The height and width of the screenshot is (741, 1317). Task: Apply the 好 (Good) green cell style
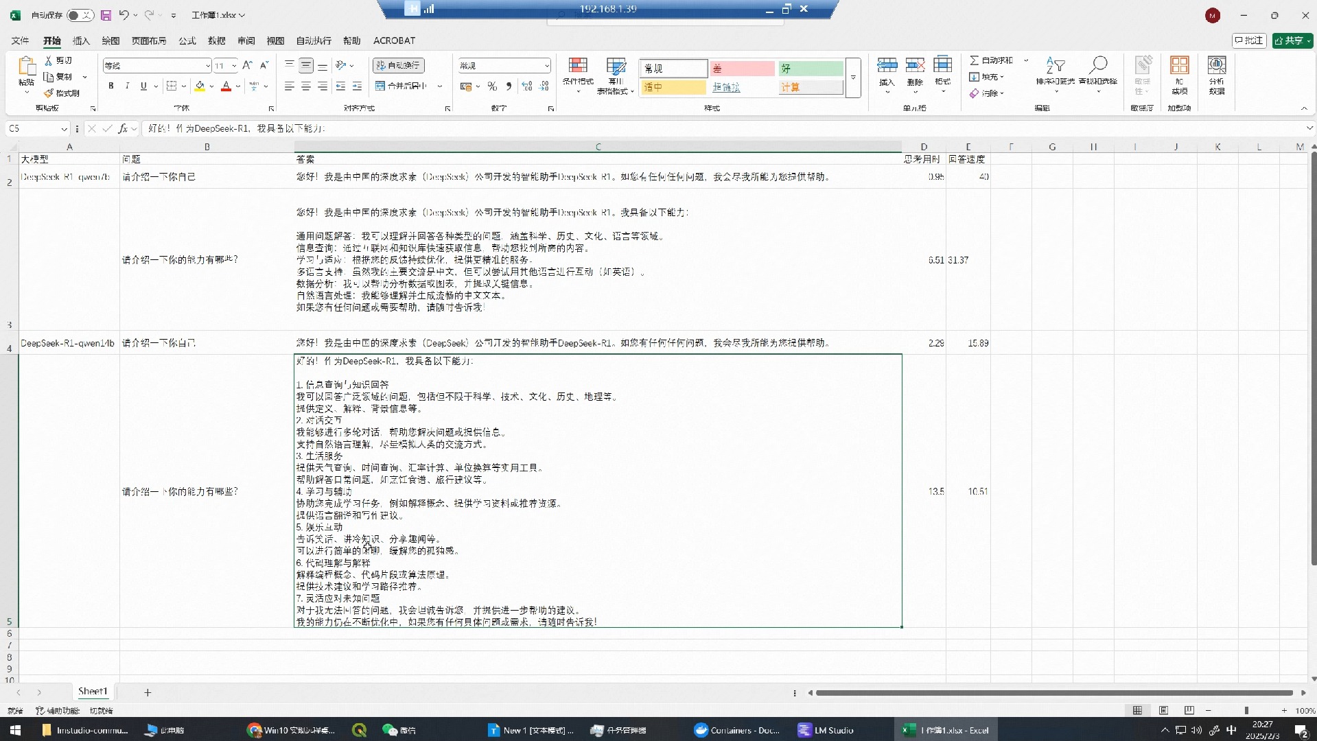pyautogui.click(x=811, y=69)
